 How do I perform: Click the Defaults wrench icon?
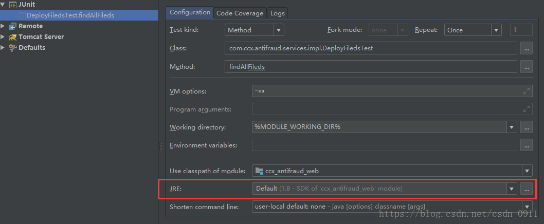pyautogui.click(x=13, y=47)
